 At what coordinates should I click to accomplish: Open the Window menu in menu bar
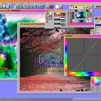point(41,3)
